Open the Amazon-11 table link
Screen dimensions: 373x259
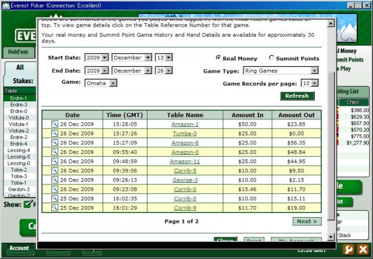185,161
